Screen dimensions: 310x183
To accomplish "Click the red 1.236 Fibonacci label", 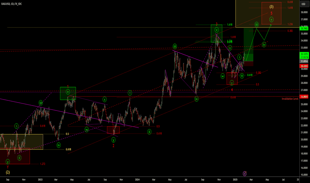I will 290,24.
